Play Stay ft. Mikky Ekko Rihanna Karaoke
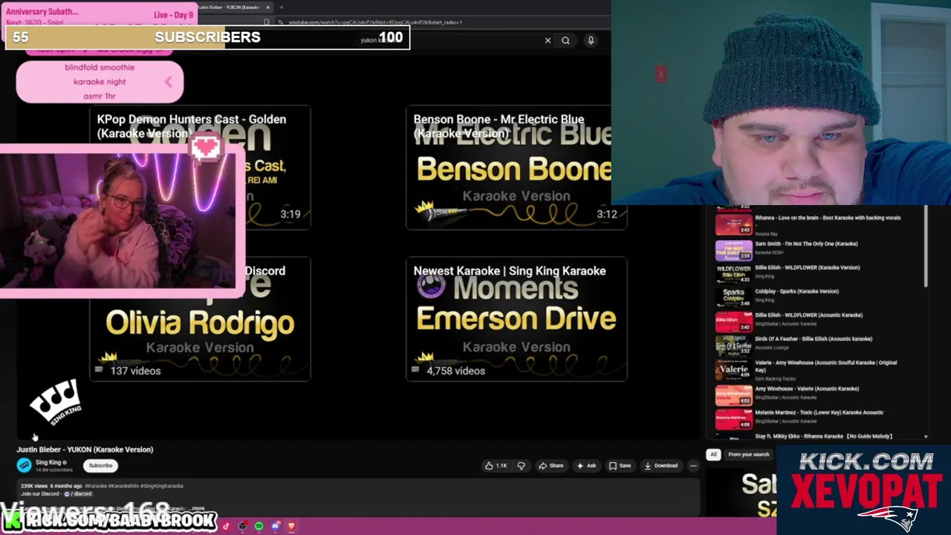Image resolution: width=951 pixels, height=535 pixels. click(x=823, y=436)
